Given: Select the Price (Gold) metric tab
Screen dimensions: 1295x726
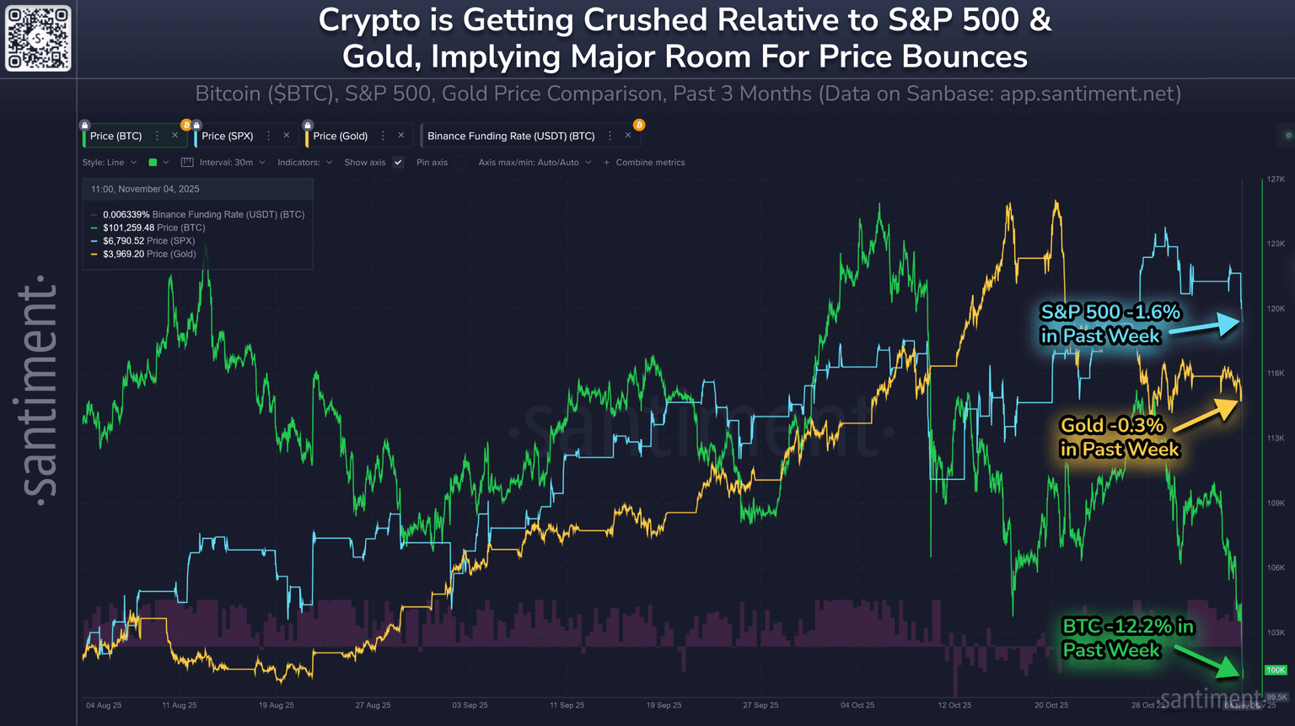Looking at the screenshot, I should click(x=340, y=136).
